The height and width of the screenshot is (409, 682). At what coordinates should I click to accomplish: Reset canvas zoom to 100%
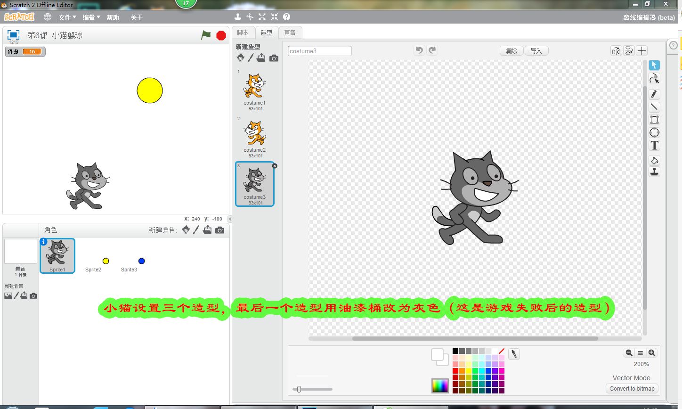click(x=640, y=353)
